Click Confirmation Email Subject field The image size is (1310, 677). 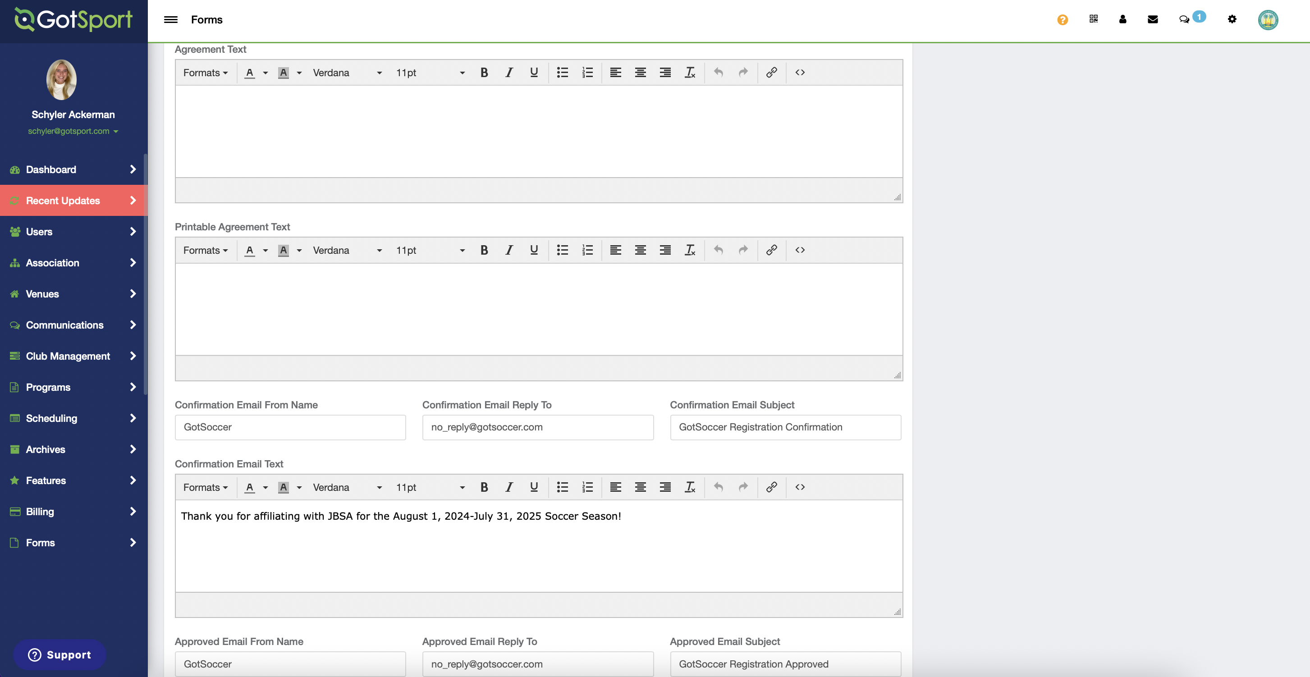[785, 427]
